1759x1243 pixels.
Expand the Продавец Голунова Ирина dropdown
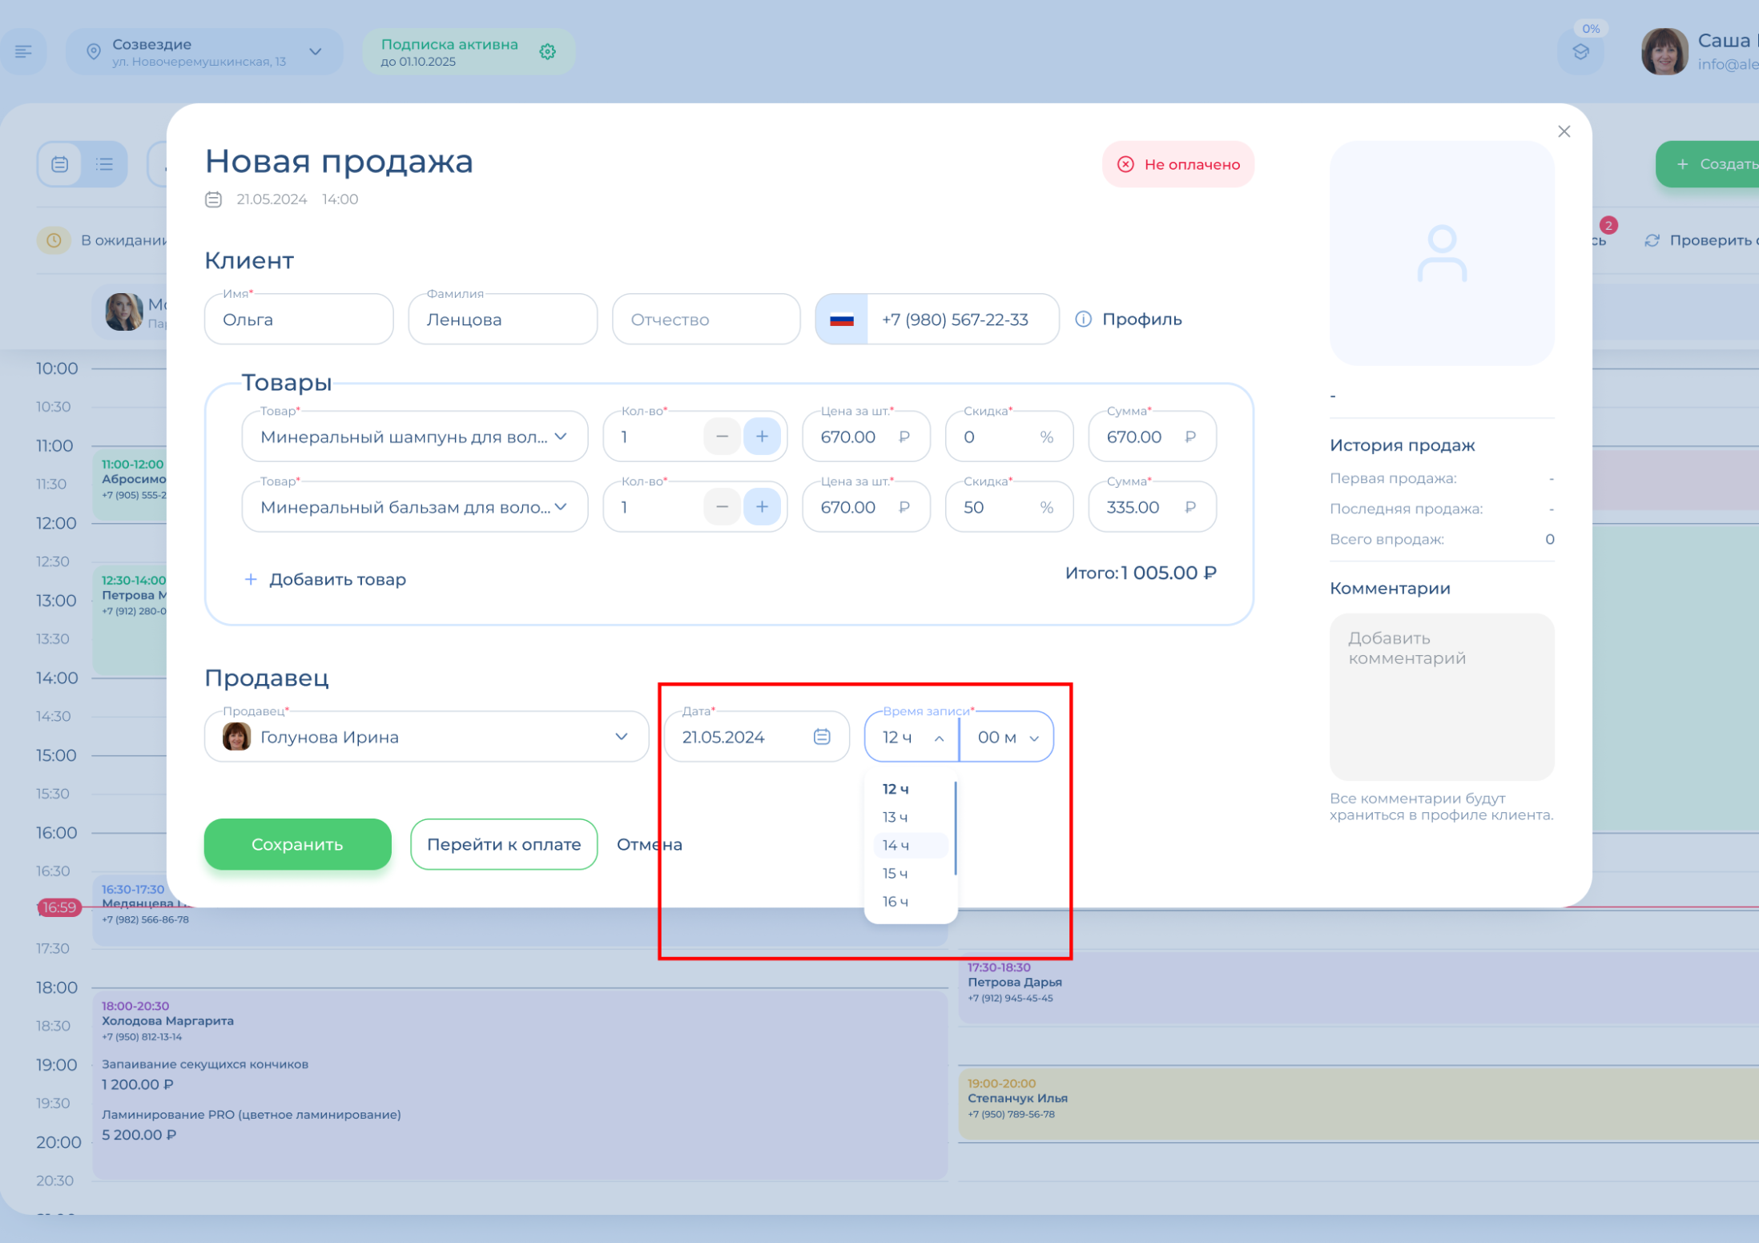(x=621, y=736)
